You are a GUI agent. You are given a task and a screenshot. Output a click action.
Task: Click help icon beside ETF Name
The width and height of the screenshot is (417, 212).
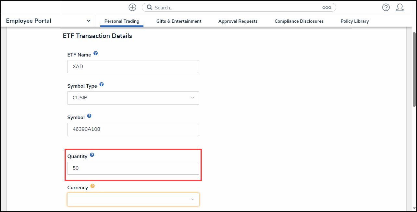pyautogui.click(x=96, y=53)
